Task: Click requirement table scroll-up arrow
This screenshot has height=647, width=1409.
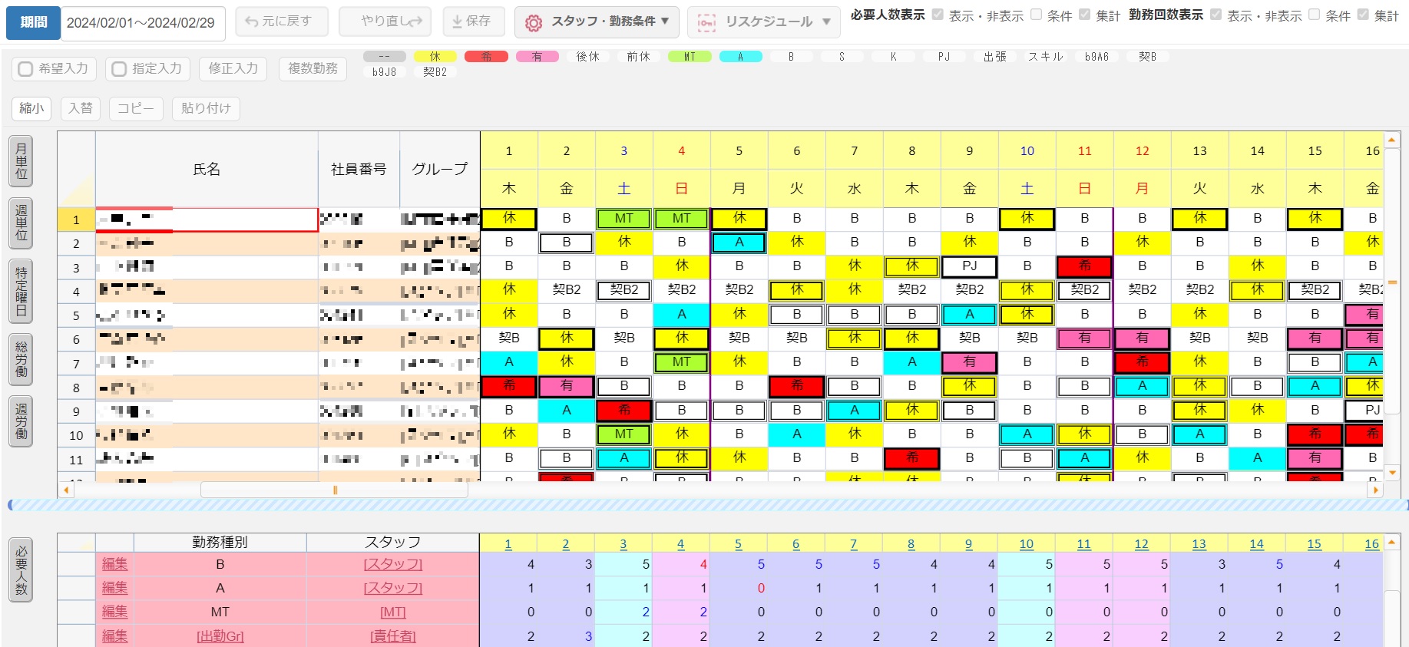Action: click(1392, 542)
